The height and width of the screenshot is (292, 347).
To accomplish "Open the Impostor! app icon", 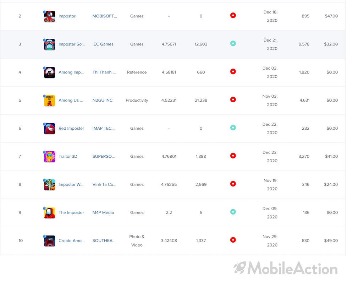I will tap(49, 16).
